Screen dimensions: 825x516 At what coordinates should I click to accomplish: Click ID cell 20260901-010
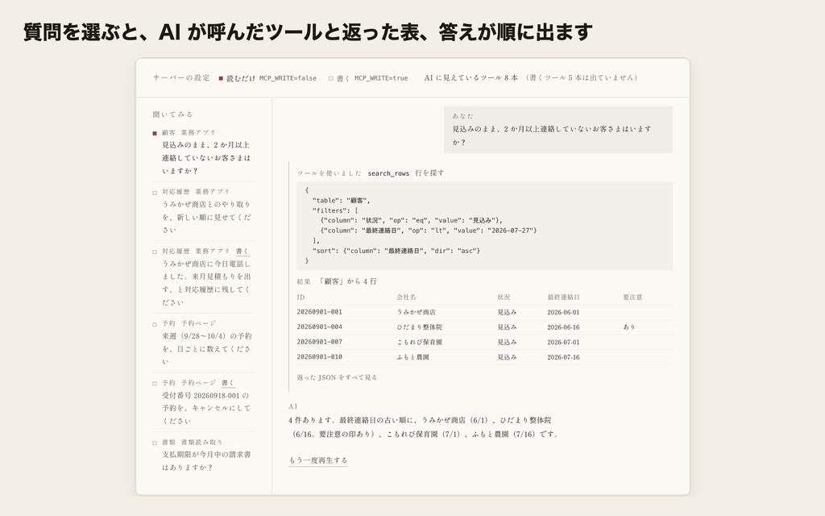point(319,357)
